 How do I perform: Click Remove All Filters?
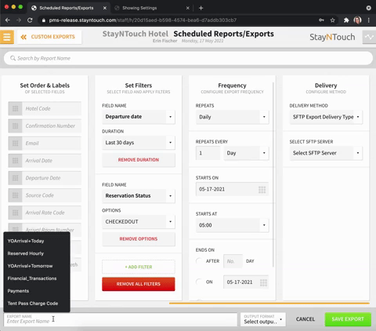[x=139, y=284]
